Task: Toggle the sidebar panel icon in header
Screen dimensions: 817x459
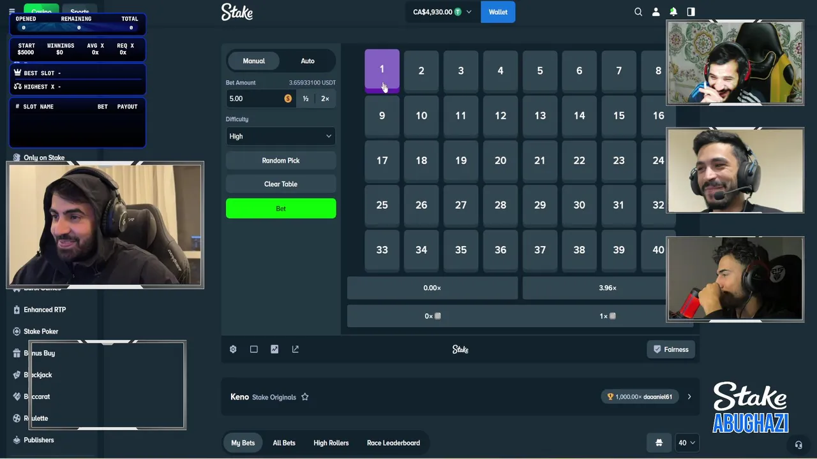Action: pos(691,11)
